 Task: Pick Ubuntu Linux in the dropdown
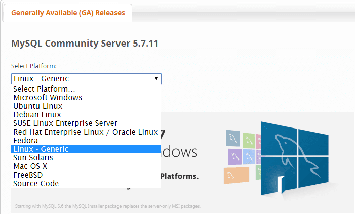[38, 106]
